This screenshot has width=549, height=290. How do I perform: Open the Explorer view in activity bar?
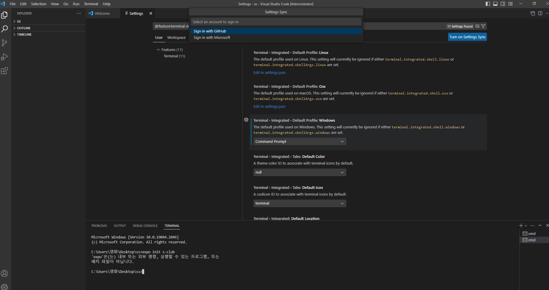click(x=4, y=15)
